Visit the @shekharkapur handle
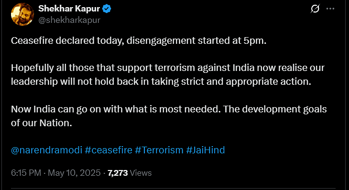349x190 pixels. click(69, 20)
